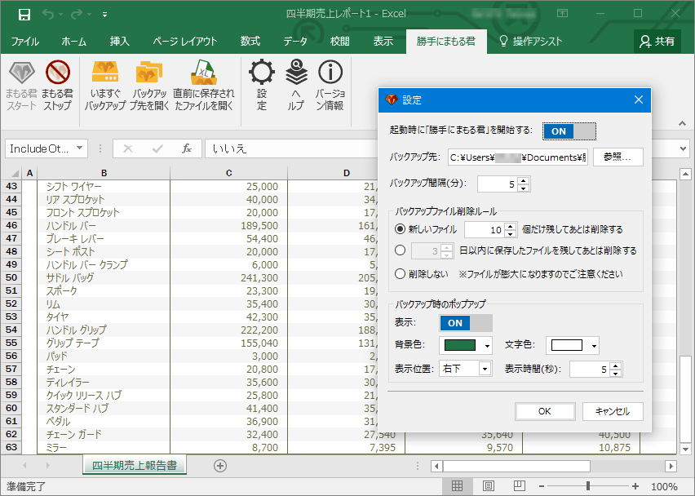Decrease the 新しいファイル count with down arrow
The width and height of the screenshot is (695, 496).
(x=511, y=233)
